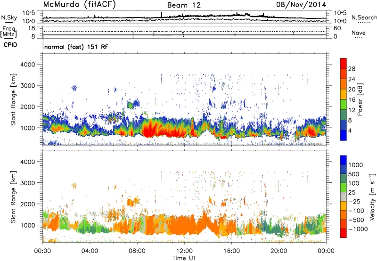This screenshot has width=377, height=261.
Task: Click the red top of power colorbar
Action: pos(344,63)
